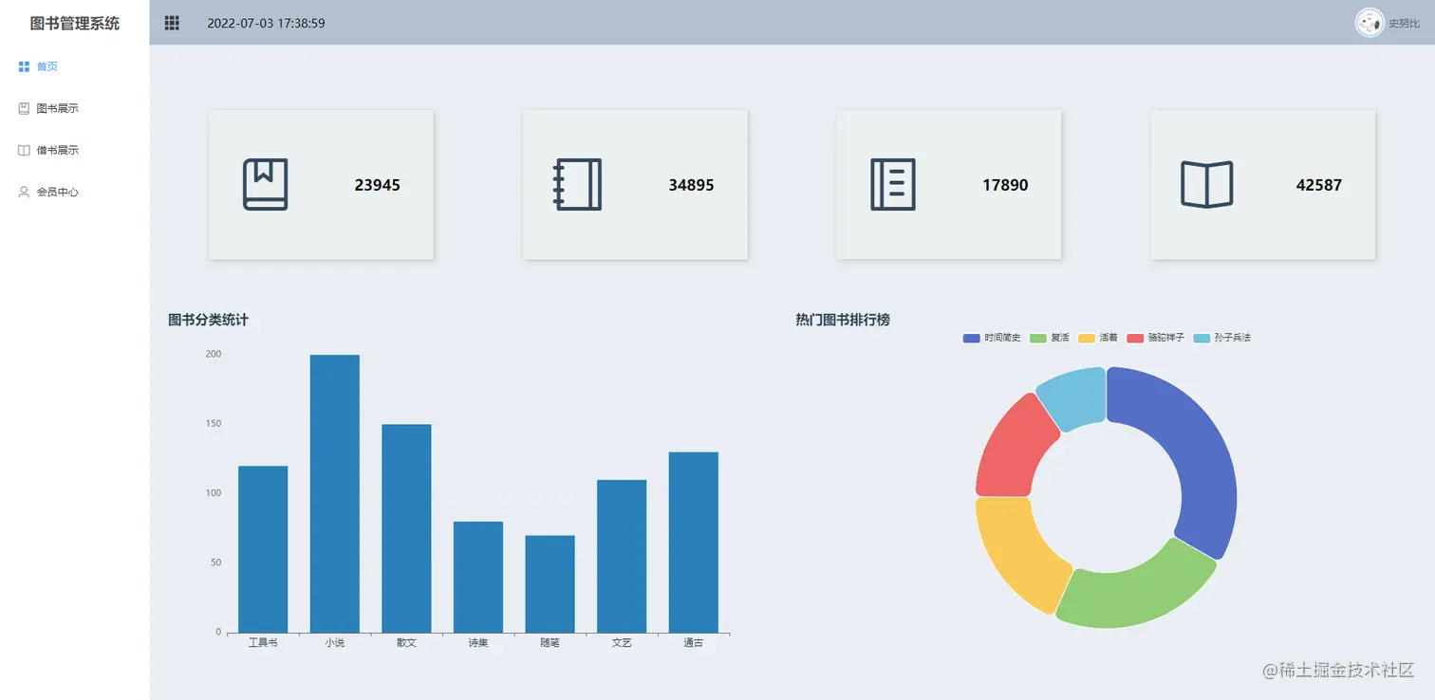Click the 随笔 axis label
Viewport: 1435px width, 700px height.
(550, 643)
